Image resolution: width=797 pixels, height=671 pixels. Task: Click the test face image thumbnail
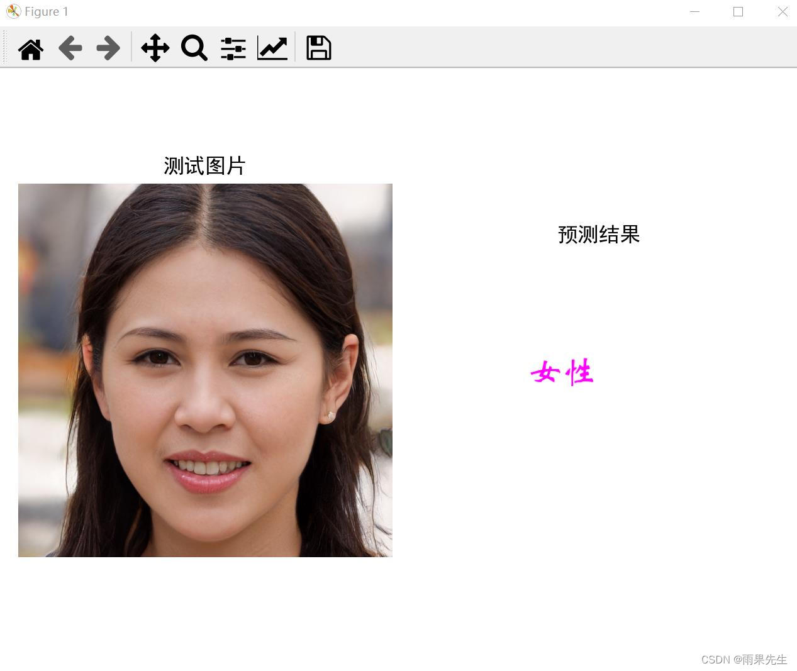pyautogui.click(x=205, y=370)
